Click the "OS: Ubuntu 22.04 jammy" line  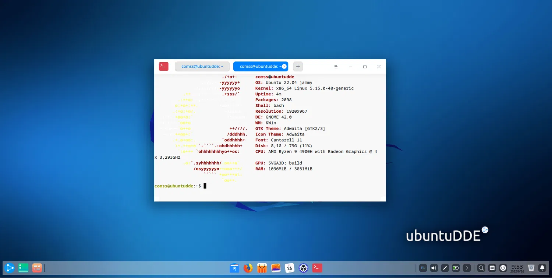[284, 82]
